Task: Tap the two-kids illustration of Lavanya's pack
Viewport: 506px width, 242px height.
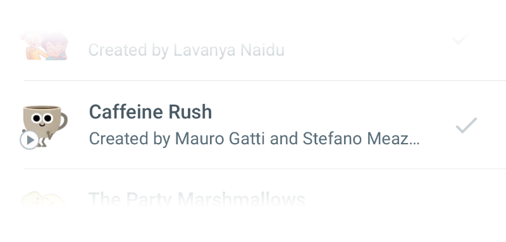Action: click(x=44, y=45)
